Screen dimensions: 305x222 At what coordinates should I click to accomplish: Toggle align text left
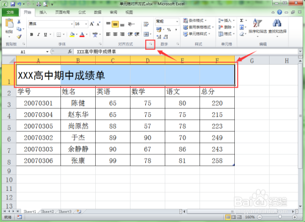pos(108,34)
